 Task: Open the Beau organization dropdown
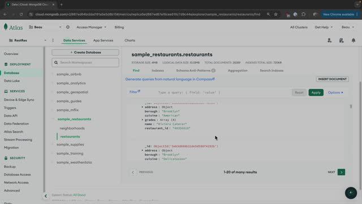45,27
